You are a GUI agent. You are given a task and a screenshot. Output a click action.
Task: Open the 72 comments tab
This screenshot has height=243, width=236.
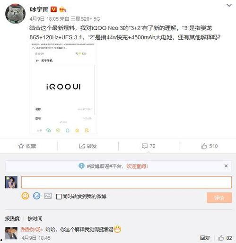tap(149, 146)
